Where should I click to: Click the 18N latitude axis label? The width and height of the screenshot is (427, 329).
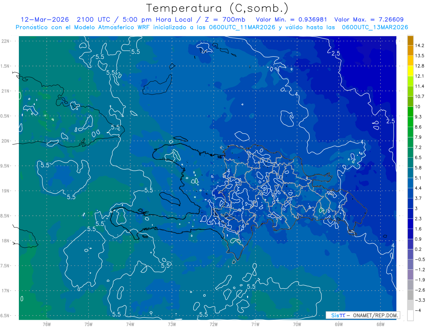tap(6, 241)
